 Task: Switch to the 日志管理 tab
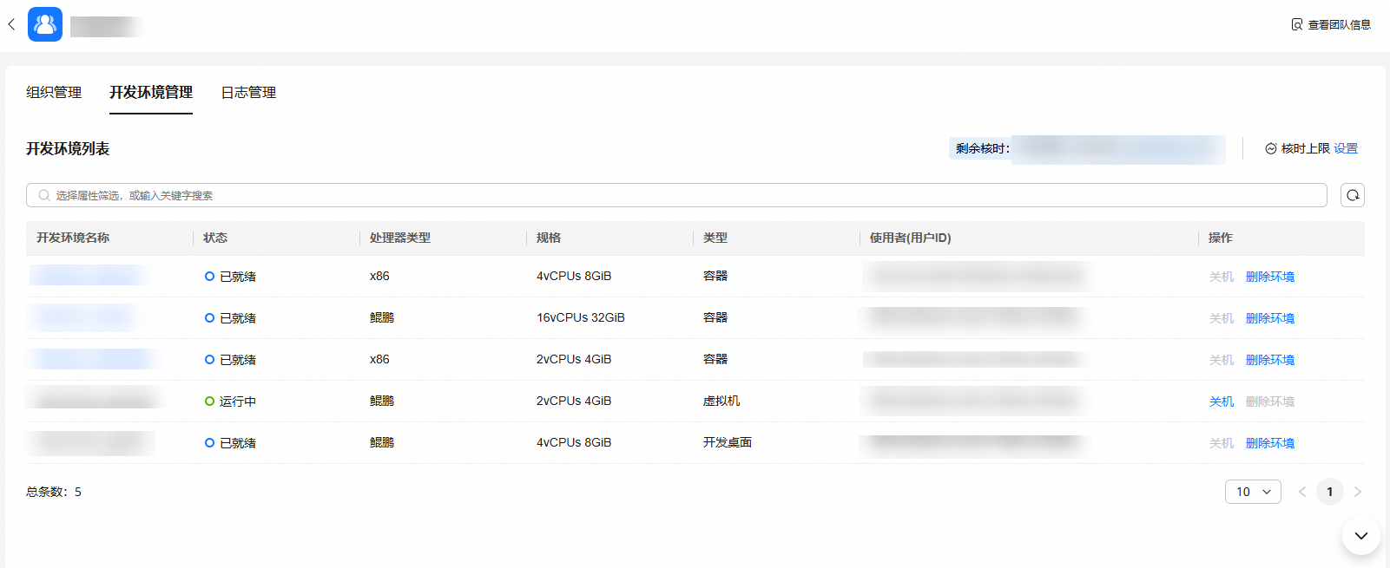pos(248,92)
